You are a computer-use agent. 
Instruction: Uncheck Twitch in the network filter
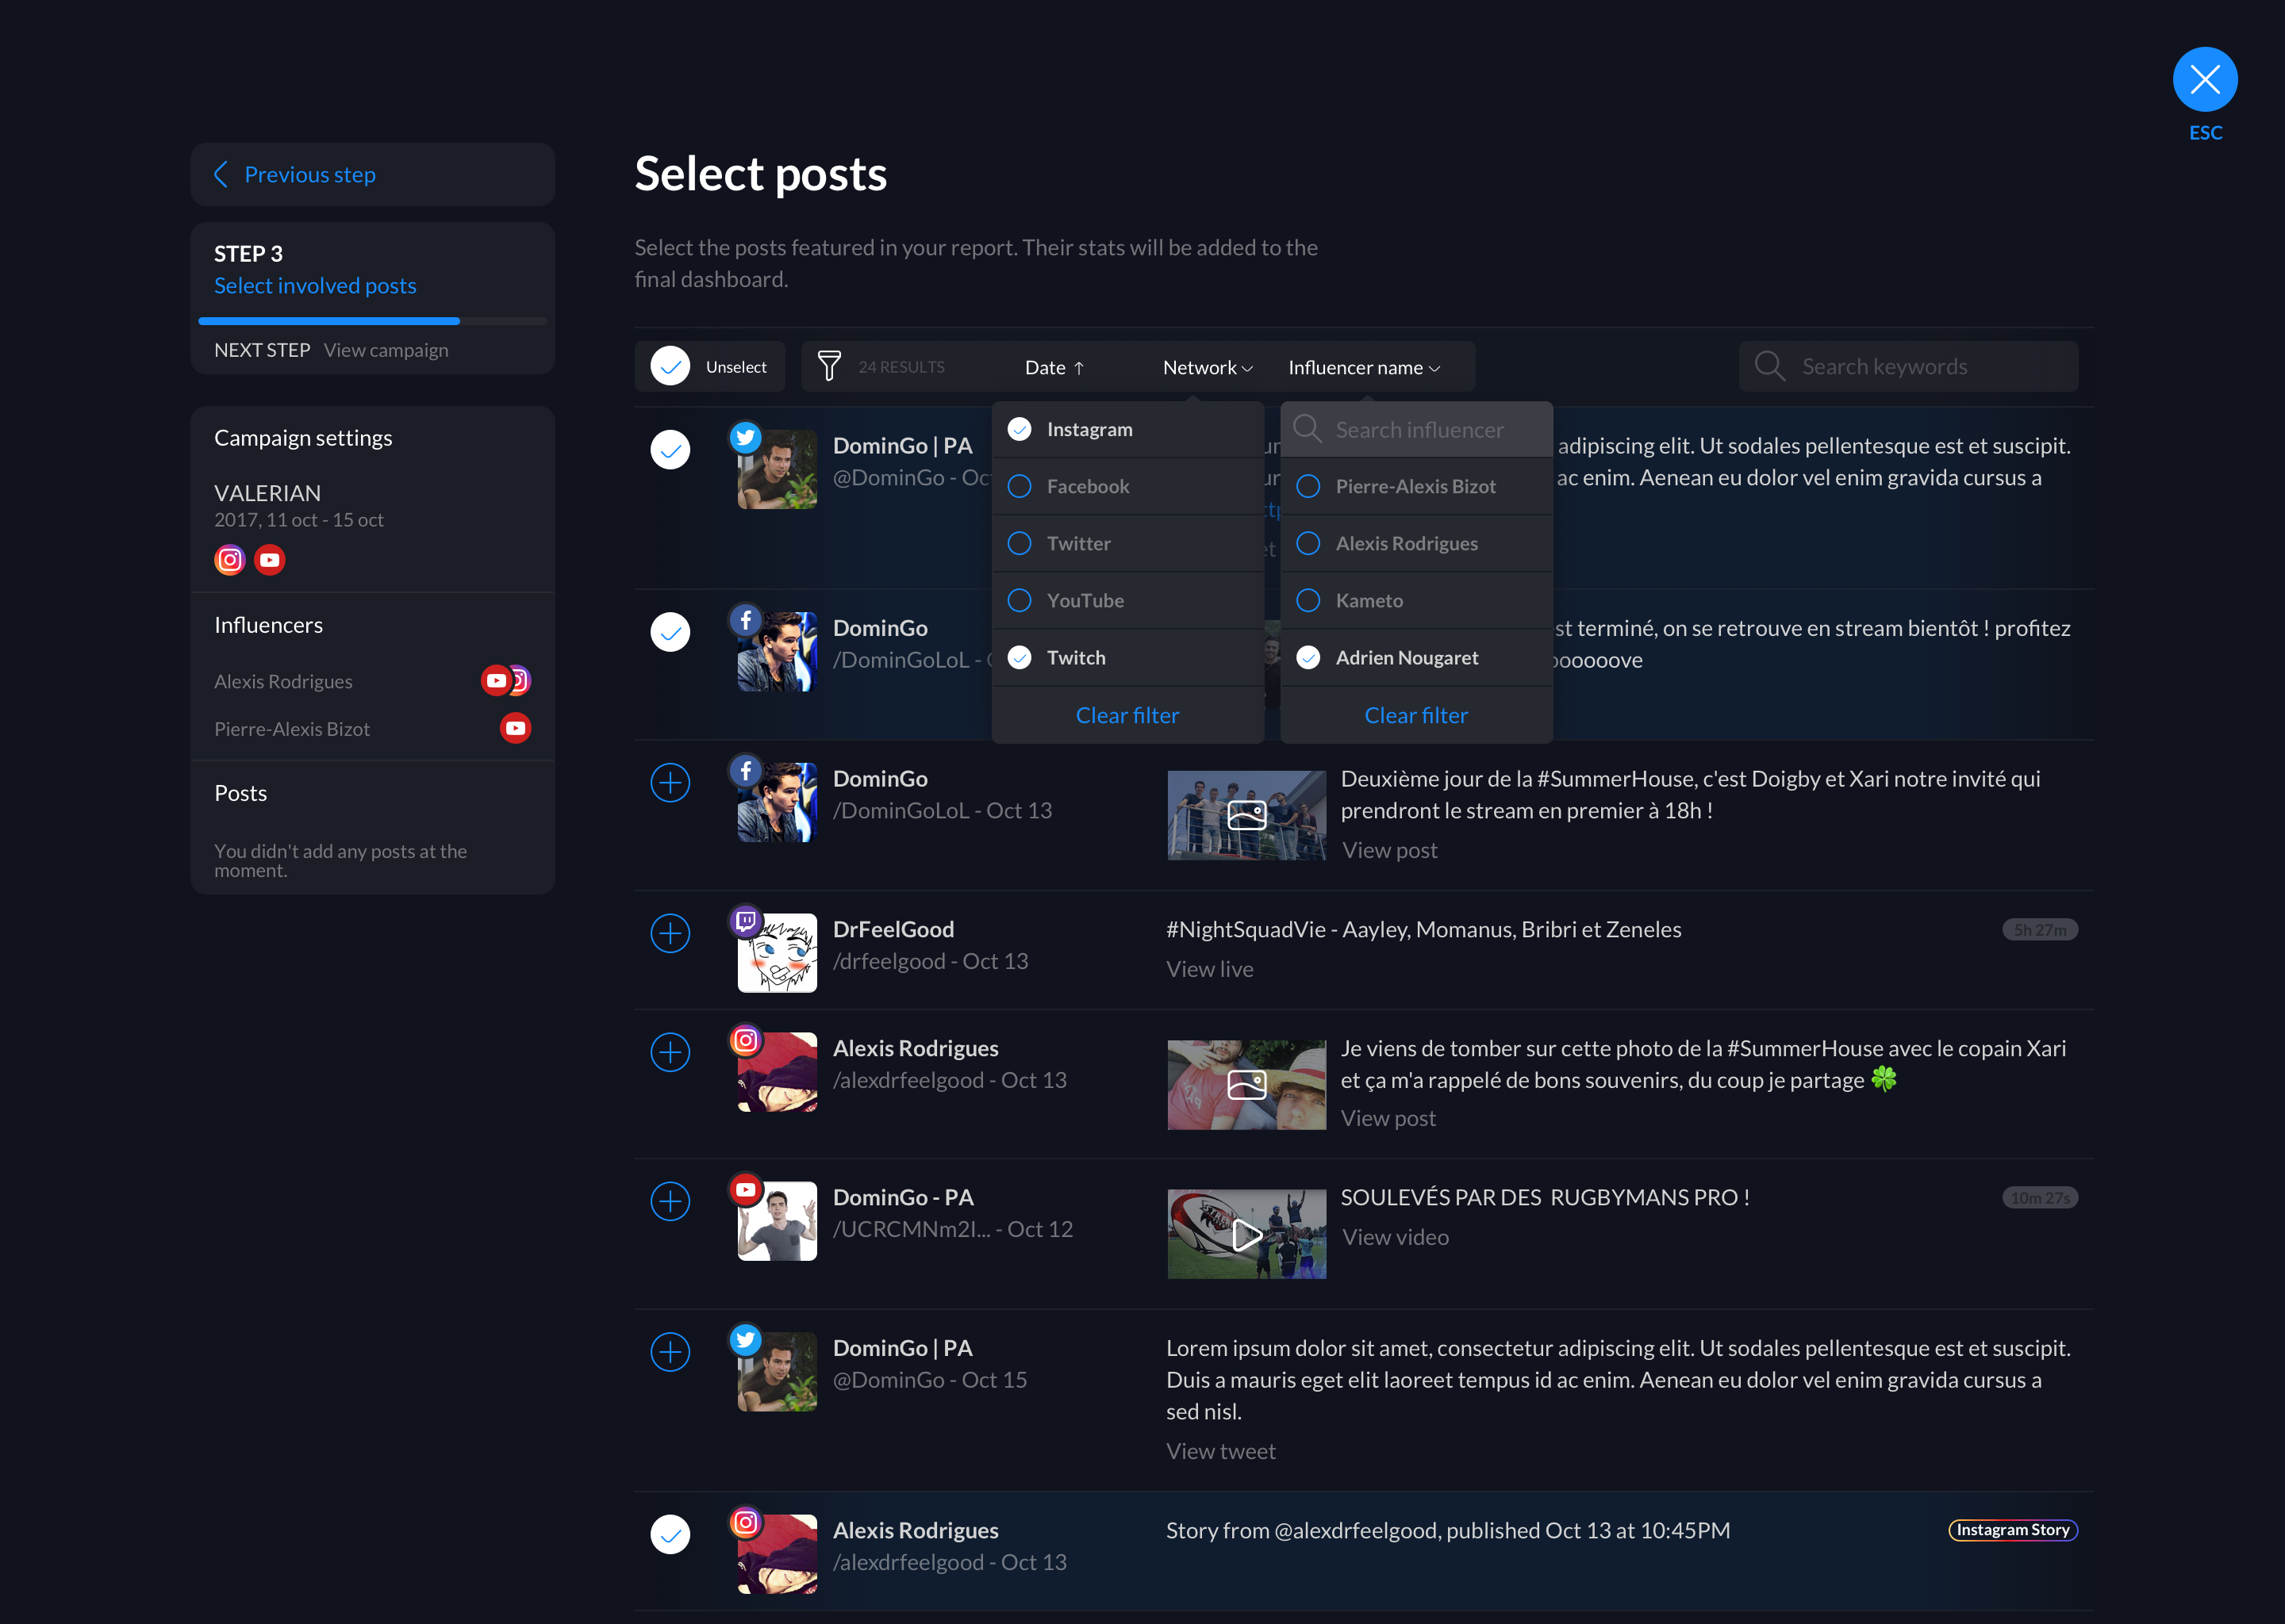point(1020,657)
